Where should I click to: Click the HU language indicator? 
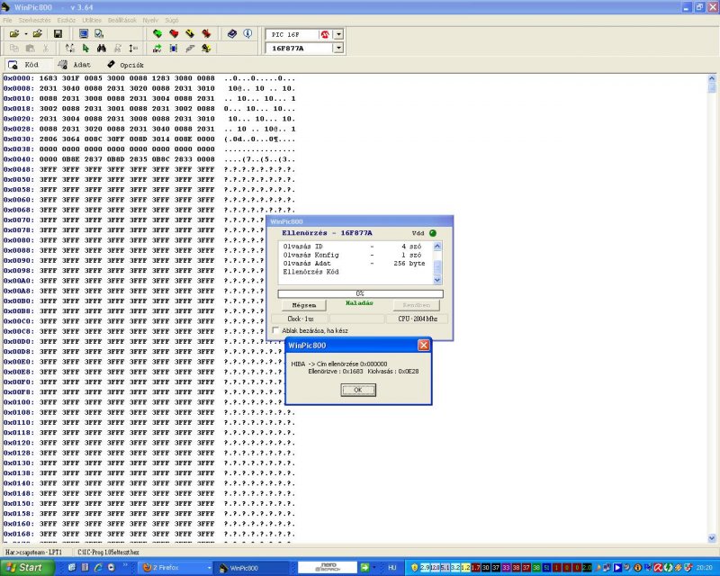coord(391,568)
